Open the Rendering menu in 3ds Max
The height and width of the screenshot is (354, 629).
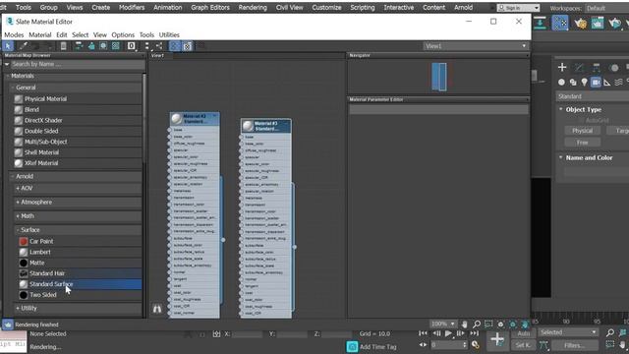point(253,7)
